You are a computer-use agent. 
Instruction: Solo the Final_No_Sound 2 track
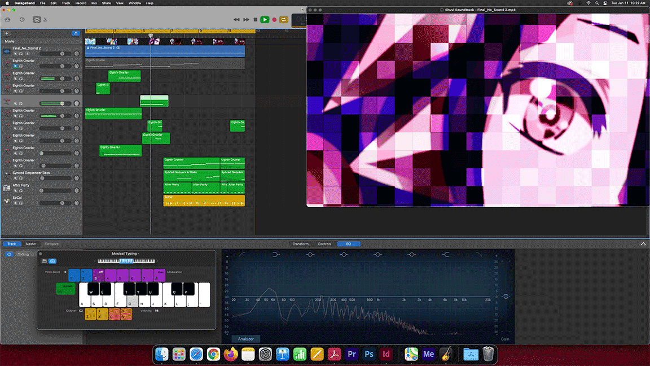click(x=21, y=54)
